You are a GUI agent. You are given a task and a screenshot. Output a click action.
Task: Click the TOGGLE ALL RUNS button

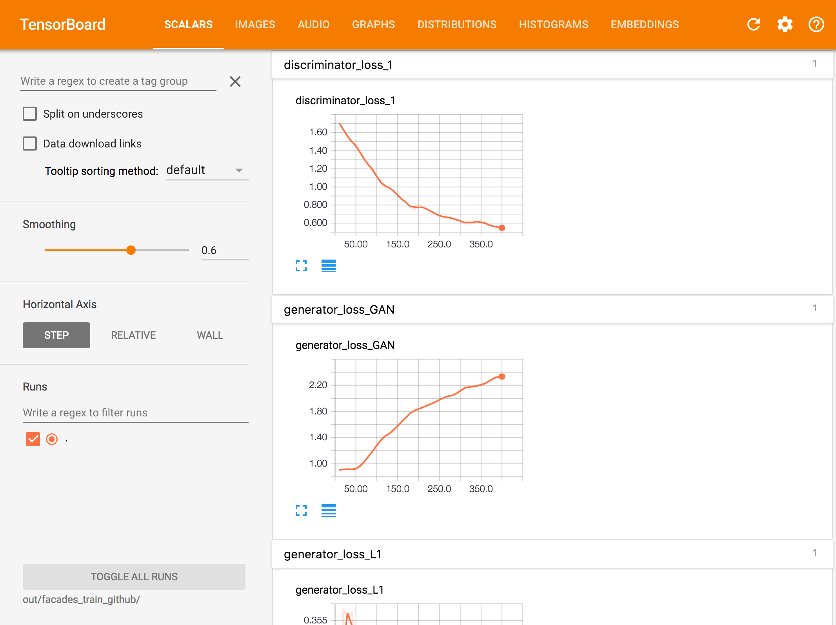(134, 576)
